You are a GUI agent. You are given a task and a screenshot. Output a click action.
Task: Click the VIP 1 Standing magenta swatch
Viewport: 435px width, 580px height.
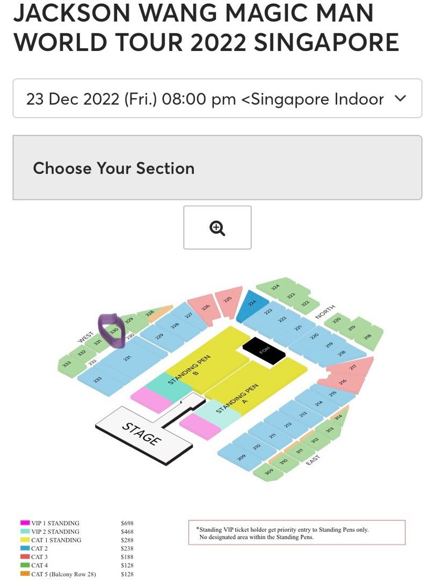[25, 523]
